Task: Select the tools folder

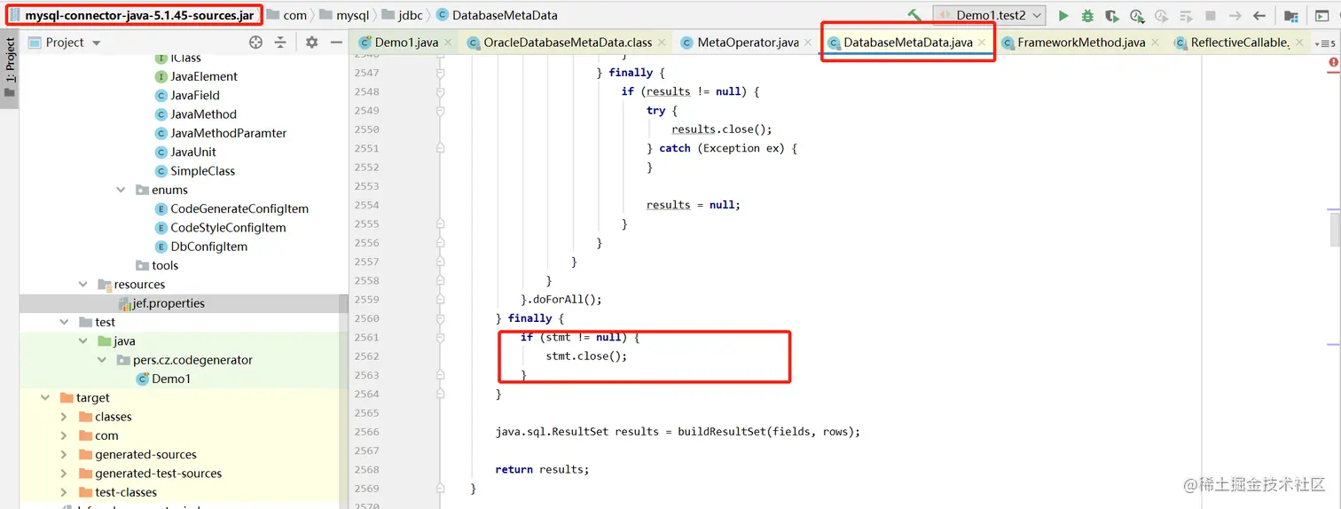Action: pos(157,265)
